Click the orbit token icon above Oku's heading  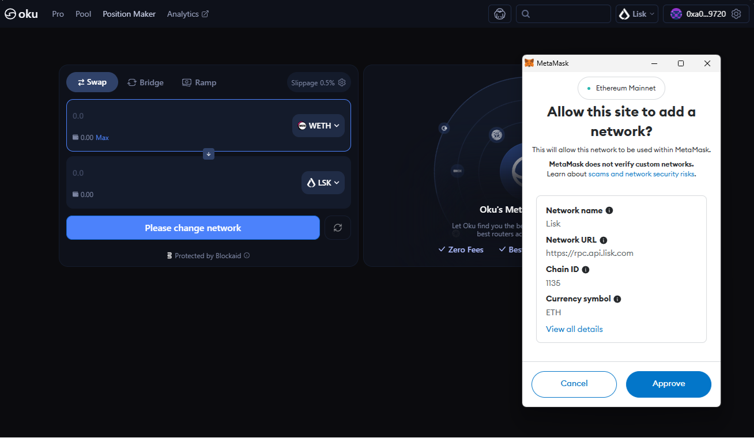click(496, 135)
